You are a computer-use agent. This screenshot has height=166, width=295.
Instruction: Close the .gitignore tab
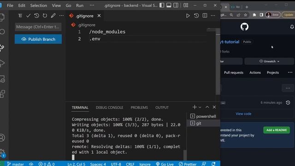click(x=99, y=16)
